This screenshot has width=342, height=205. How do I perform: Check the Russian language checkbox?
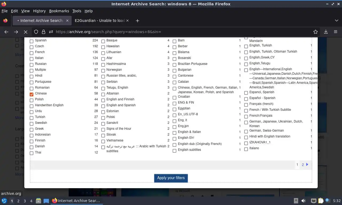[x=32, y=65]
